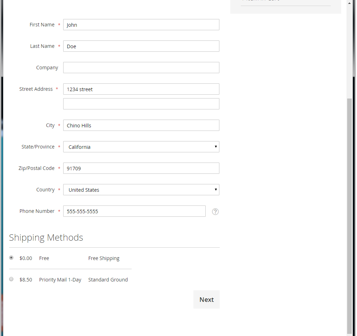Click the empty Company field
The width and height of the screenshot is (357, 336).
(x=140, y=68)
